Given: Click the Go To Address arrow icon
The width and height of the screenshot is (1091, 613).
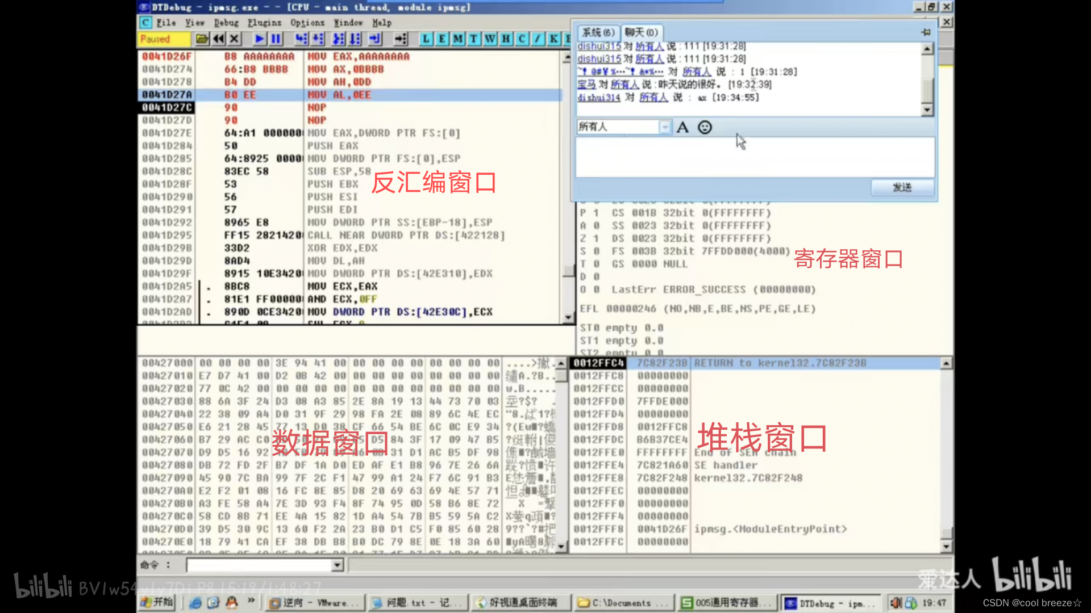Looking at the screenshot, I should point(401,39).
